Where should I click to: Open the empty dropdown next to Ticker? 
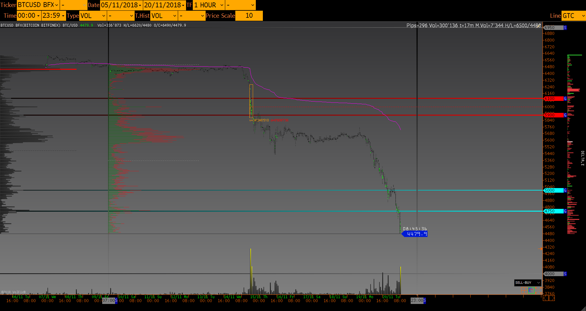point(74,5)
